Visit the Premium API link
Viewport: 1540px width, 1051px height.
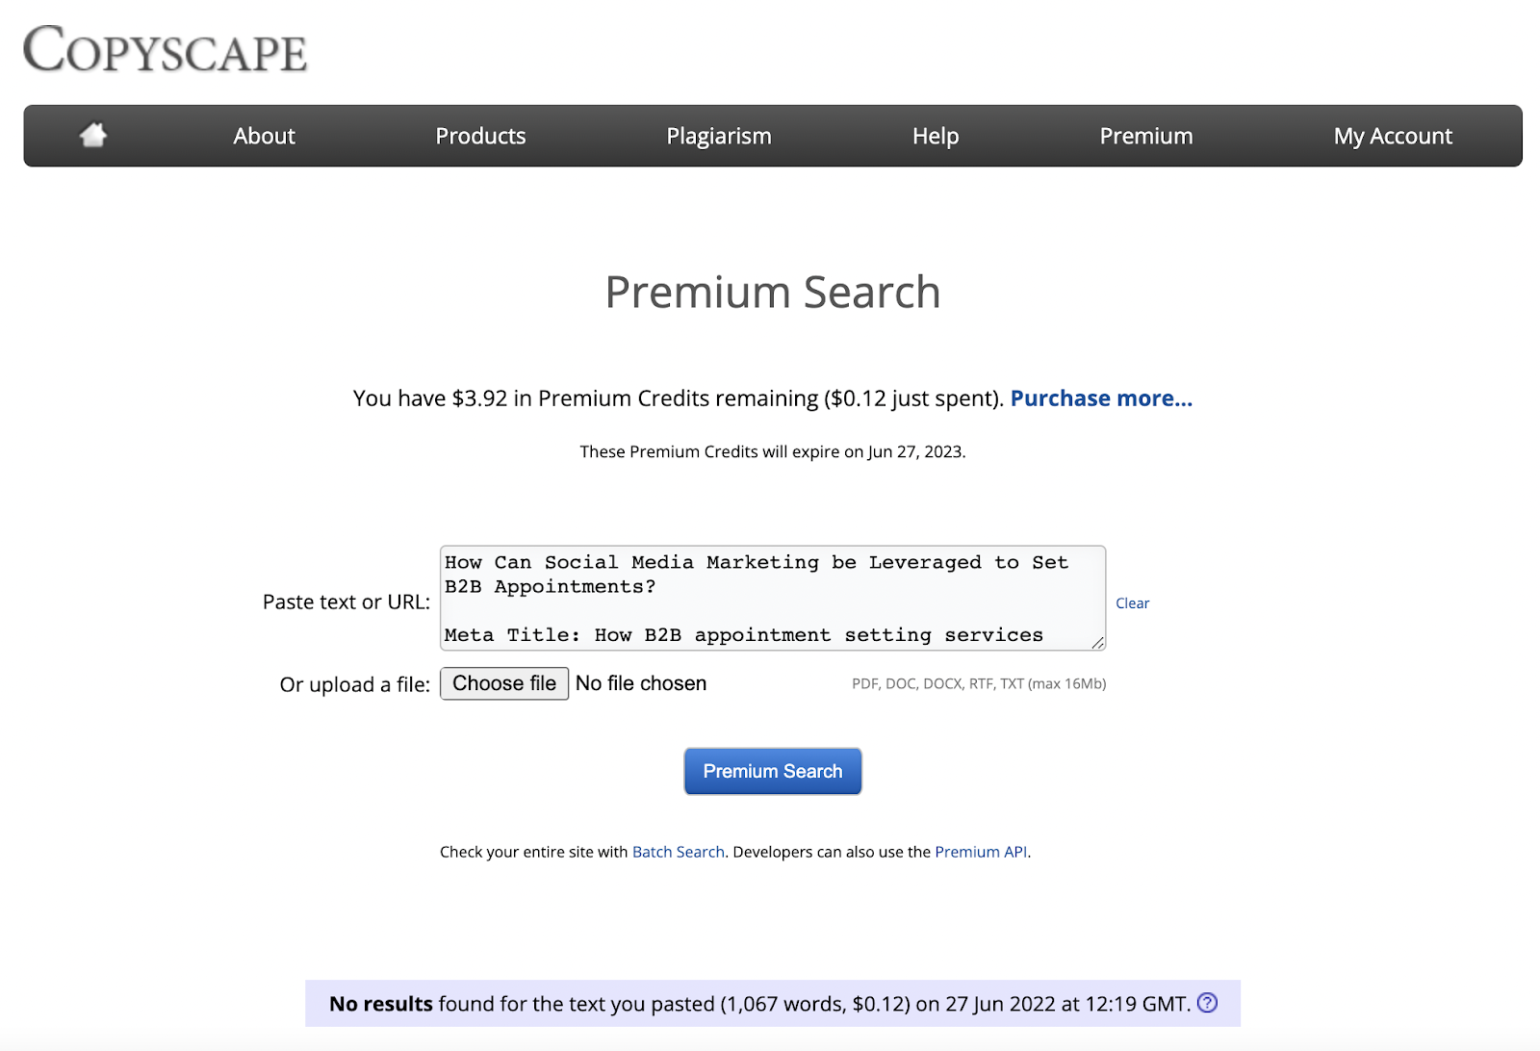981,852
